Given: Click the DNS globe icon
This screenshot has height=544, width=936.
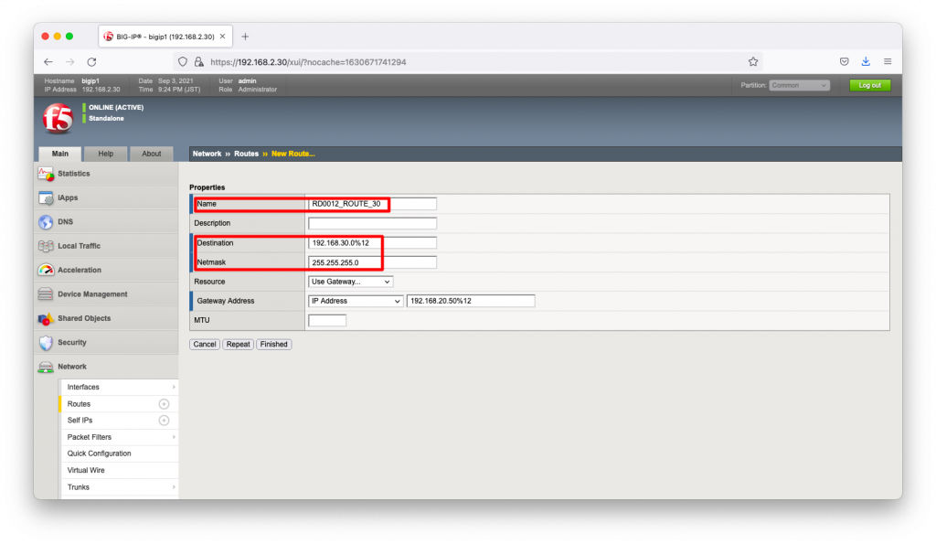Looking at the screenshot, I should [46, 222].
